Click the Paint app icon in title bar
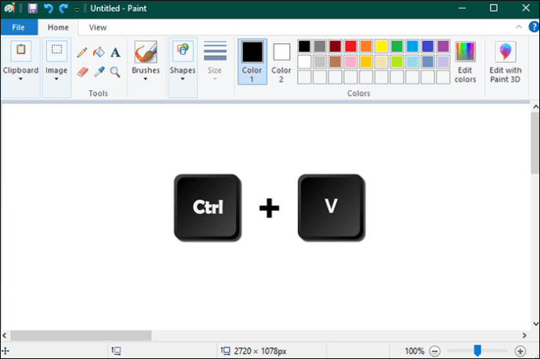 (9, 8)
